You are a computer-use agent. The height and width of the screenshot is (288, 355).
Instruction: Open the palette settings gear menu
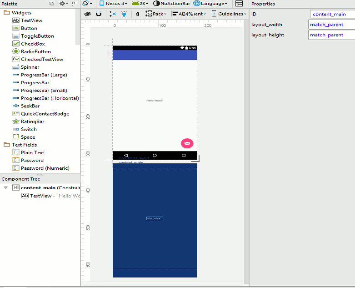point(63,4)
